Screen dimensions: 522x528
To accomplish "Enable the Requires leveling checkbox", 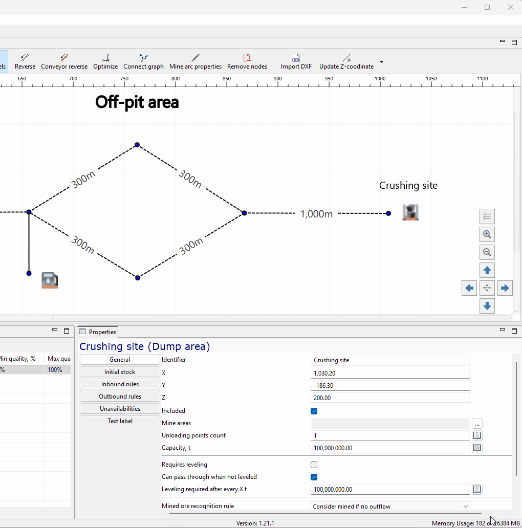I will click(314, 465).
